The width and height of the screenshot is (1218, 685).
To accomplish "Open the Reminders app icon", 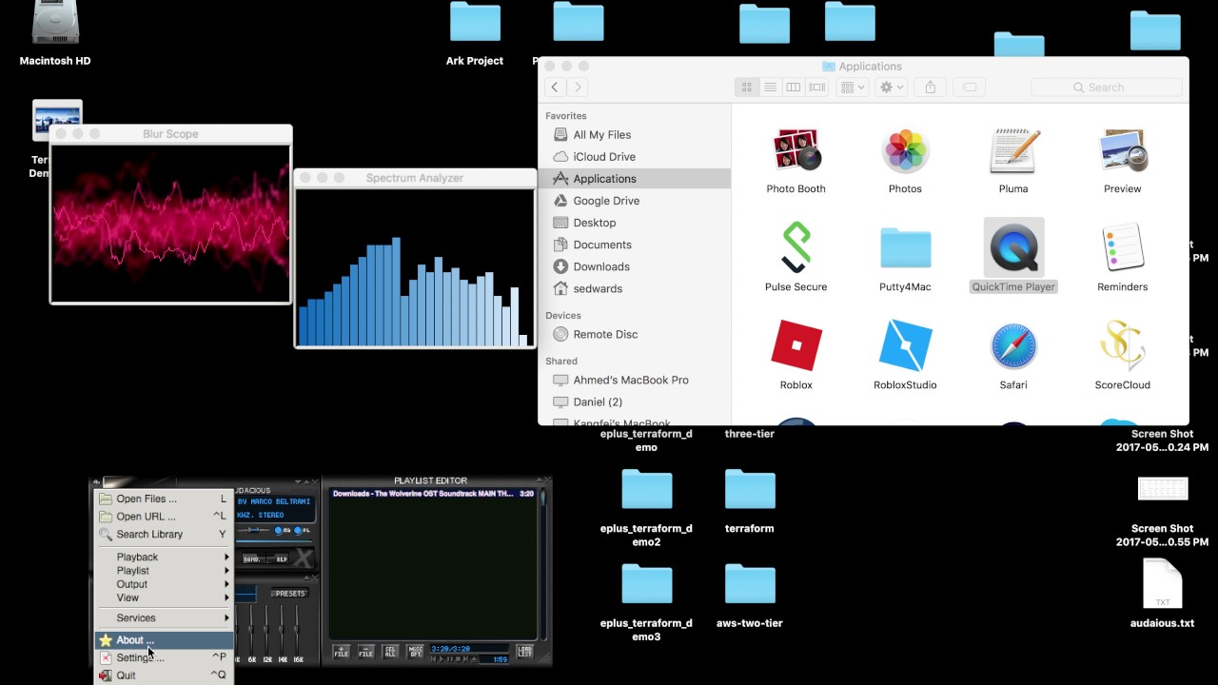I will (x=1123, y=247).
